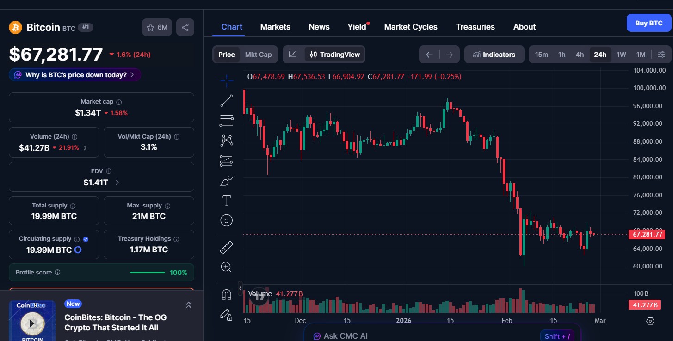Select the crosshair cursor tool
The width and height of the screenshot is (673, 341).
[227, 81]
